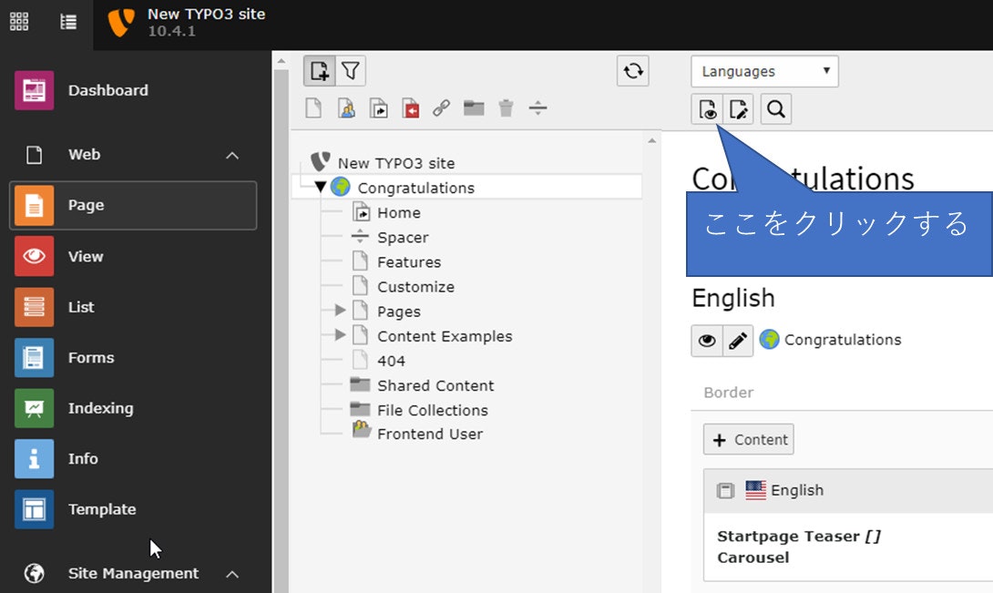993x593 pixels.
Task: Select Frontend User folder in tree
Action: [x=429, y=434]
